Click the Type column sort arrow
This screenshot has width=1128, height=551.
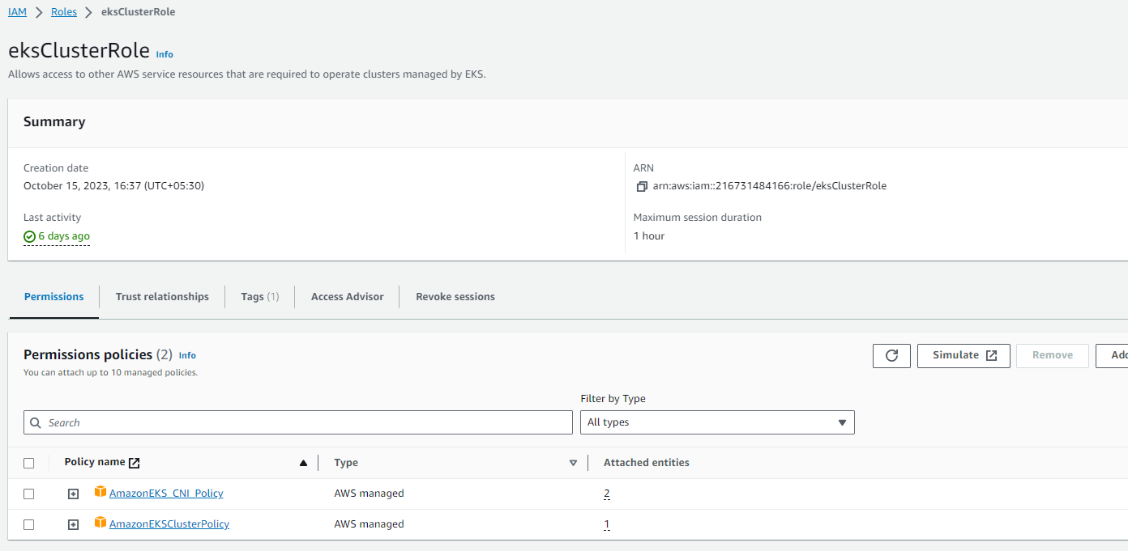click(x=573, y=463)
